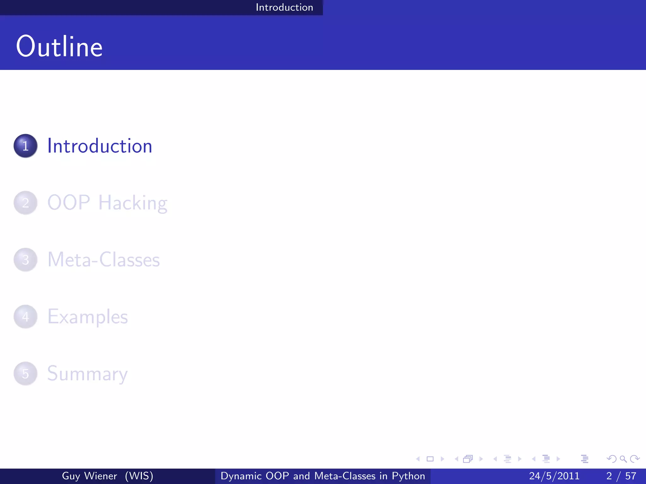Click the slide counter 2 / 57
Image resolution: width=646 pixels, height=484 pixels.
(x=621, y=476)
